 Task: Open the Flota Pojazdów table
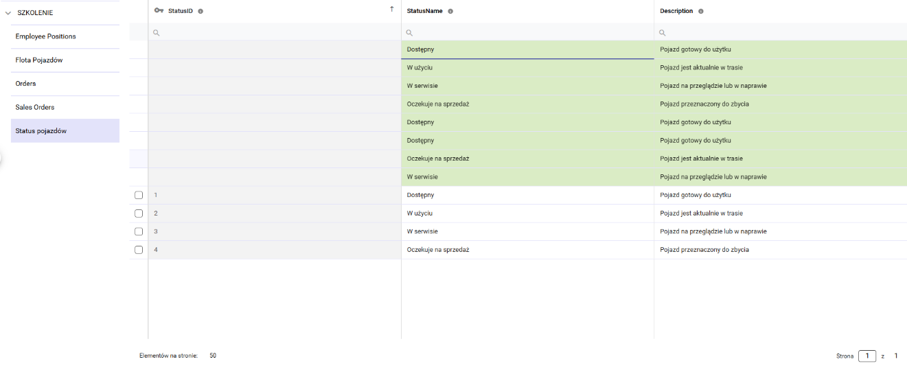[65, 60]
